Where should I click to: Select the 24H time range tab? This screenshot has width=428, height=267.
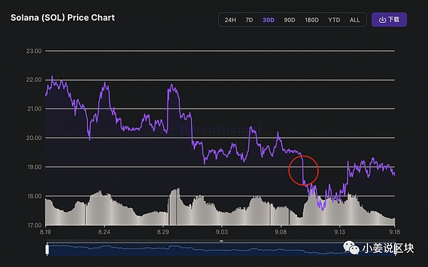click(230, 20)
